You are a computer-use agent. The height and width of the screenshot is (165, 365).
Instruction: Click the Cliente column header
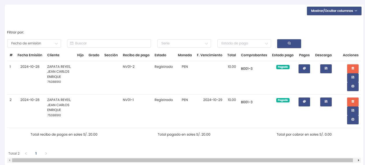pyautogui.click(x=53, y=55)
